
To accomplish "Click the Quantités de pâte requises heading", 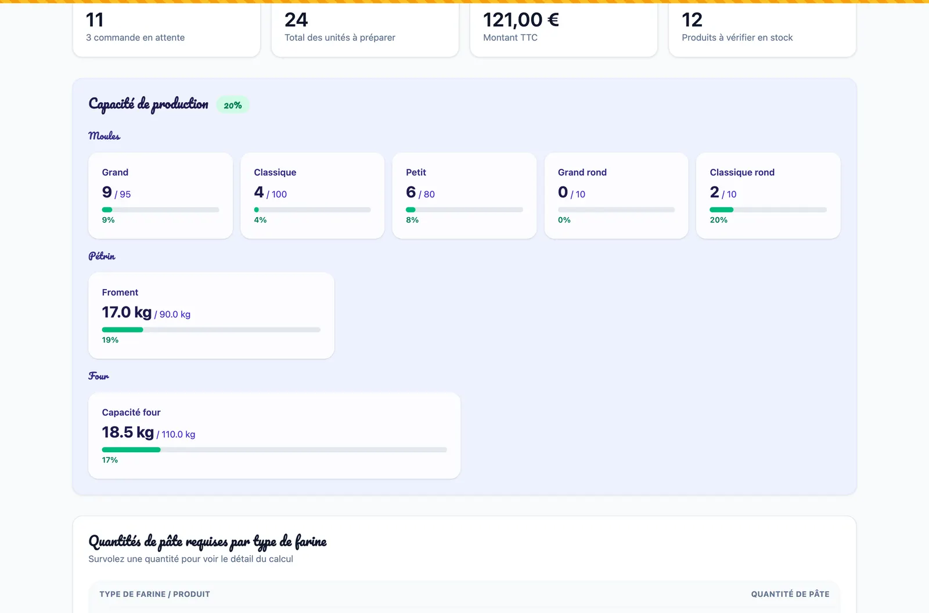I will coord(207,542).
